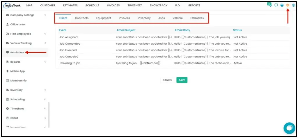
Task: Click the green SAVE button
Action: point(182,80)
